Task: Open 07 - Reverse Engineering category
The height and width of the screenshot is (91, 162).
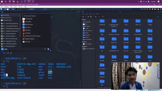Action: coord(9,39)
